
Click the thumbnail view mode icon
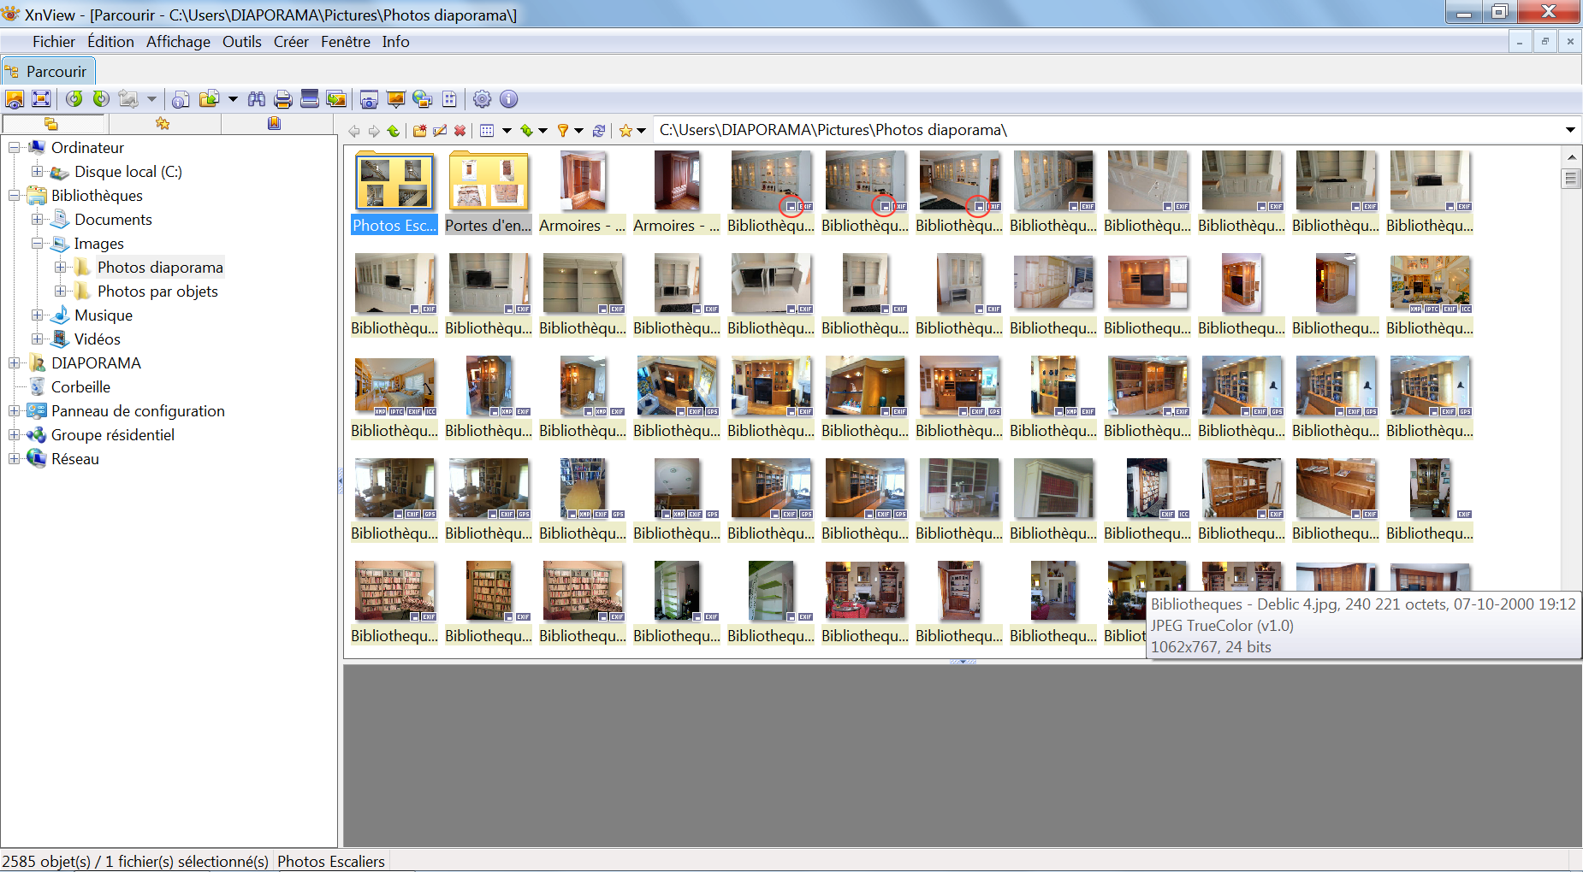tap(487, 131)
